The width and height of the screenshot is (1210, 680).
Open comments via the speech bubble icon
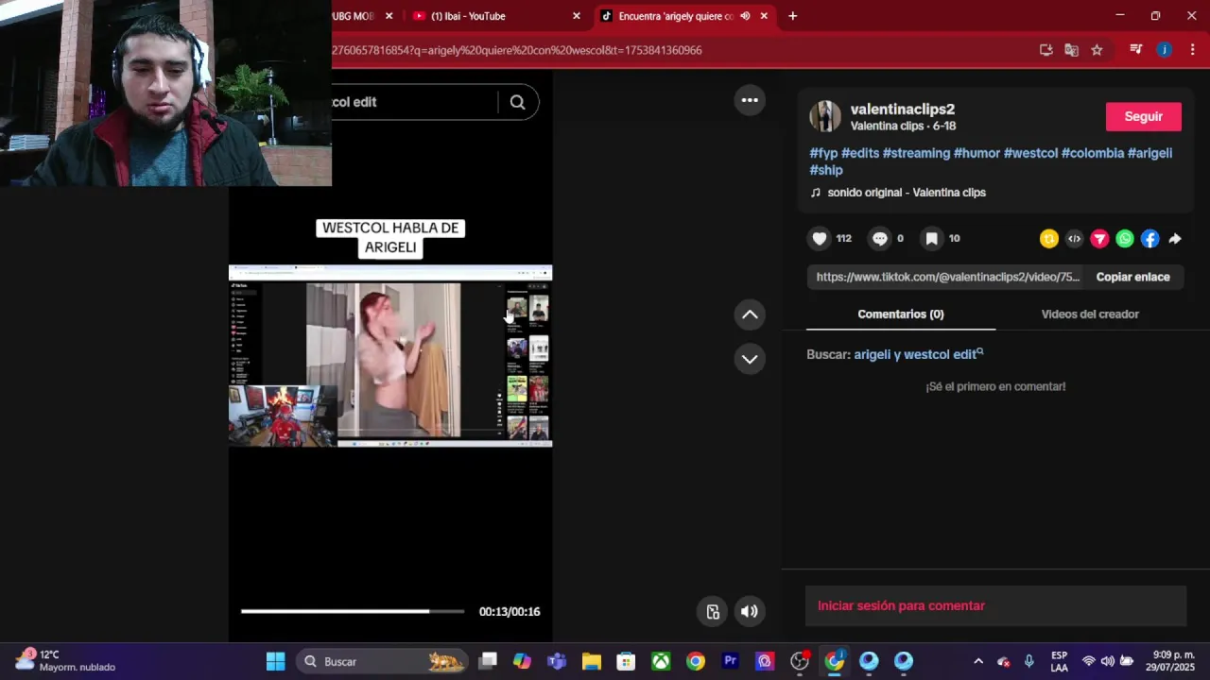coord(880,239)
